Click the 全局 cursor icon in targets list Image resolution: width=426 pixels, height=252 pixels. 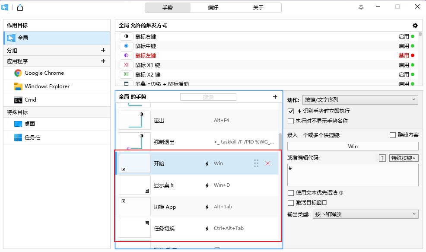click(11, 38)
